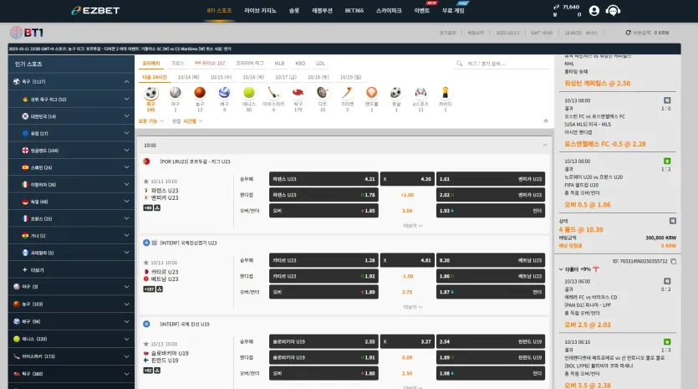Switch to the 프리매치 tab

151,64
